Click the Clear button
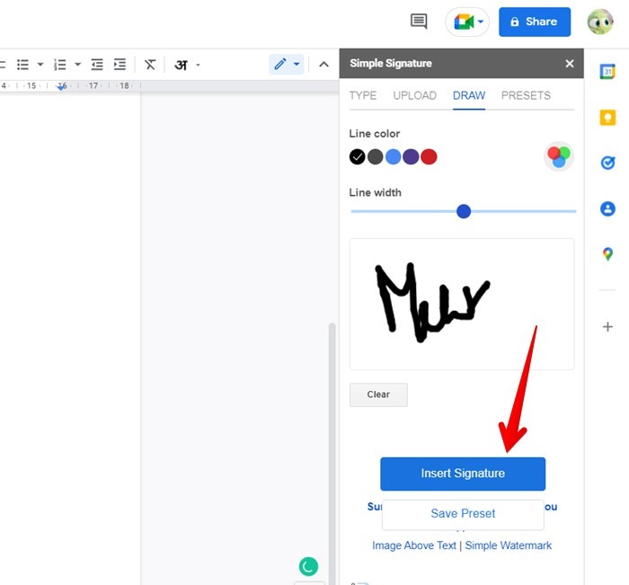Image resolution: width=629 pixels, height=585 pixels. (378, 394)
